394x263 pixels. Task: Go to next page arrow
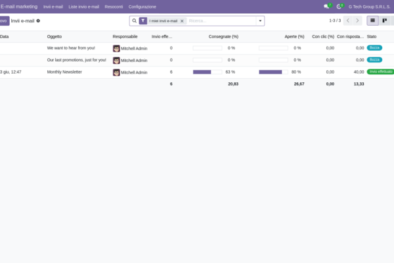coord(357,20)
